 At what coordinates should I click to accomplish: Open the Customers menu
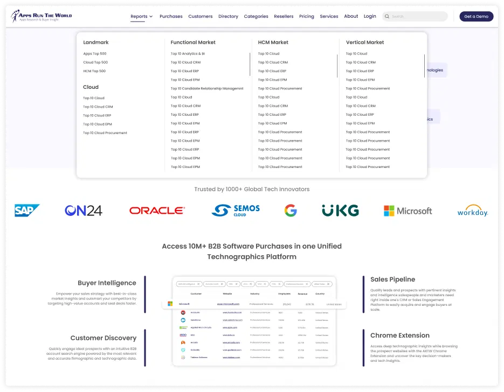click(x=200, y=16)
